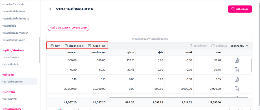Open รายการใบรับสินค้าและยา in the sidebar

coord(15,33)
